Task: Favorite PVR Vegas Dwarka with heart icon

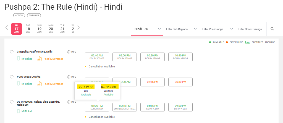Action: pos(12,77)
